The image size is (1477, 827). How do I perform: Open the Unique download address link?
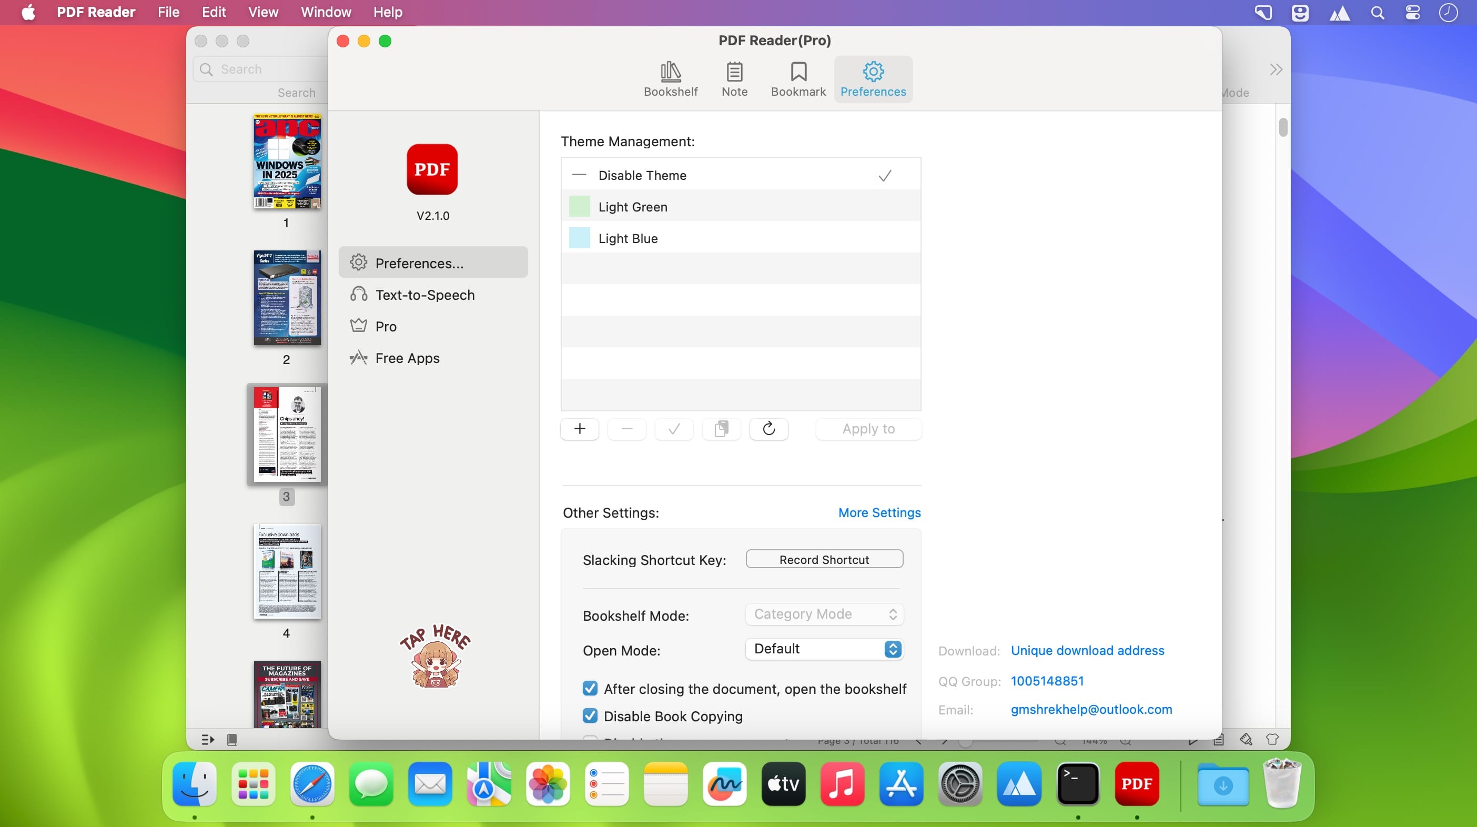tap(1087, 650)
